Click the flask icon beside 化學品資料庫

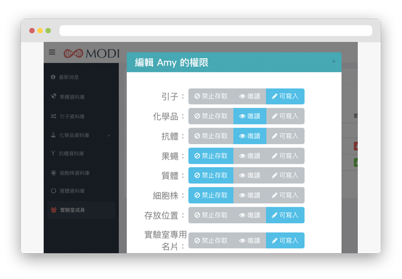point(53,135)
